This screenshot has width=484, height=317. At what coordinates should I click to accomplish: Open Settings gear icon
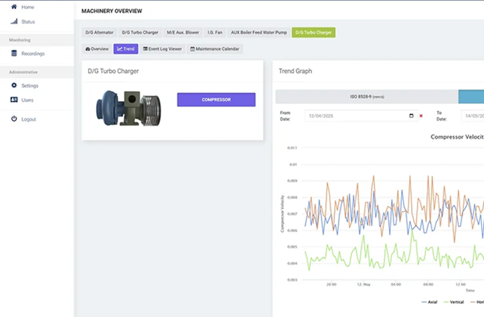[14, 85]
